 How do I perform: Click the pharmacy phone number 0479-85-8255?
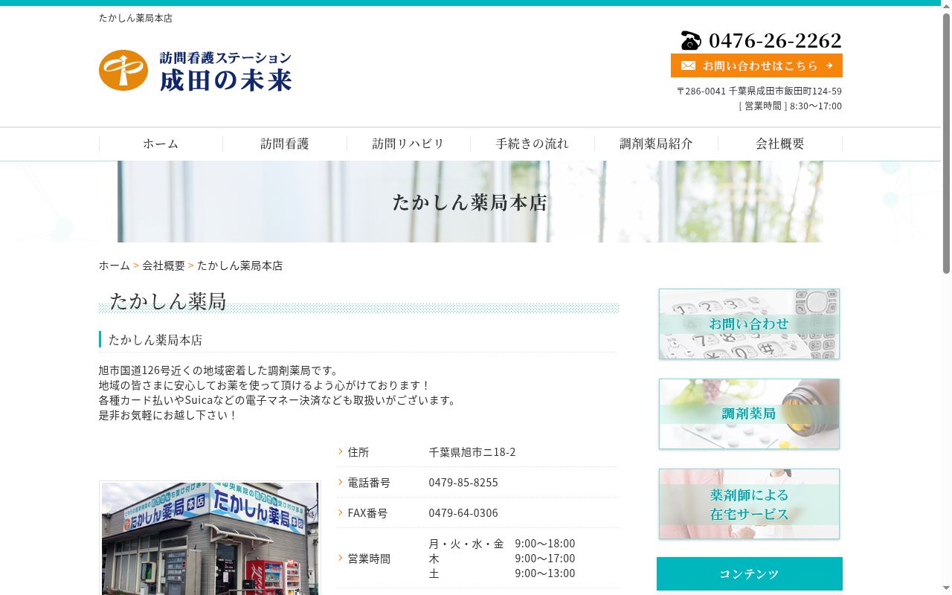point(463,483)
